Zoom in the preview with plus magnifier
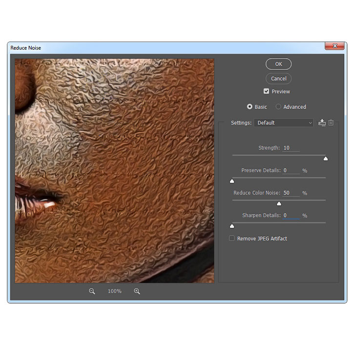The image size is (354, 345). coord(137,291)
